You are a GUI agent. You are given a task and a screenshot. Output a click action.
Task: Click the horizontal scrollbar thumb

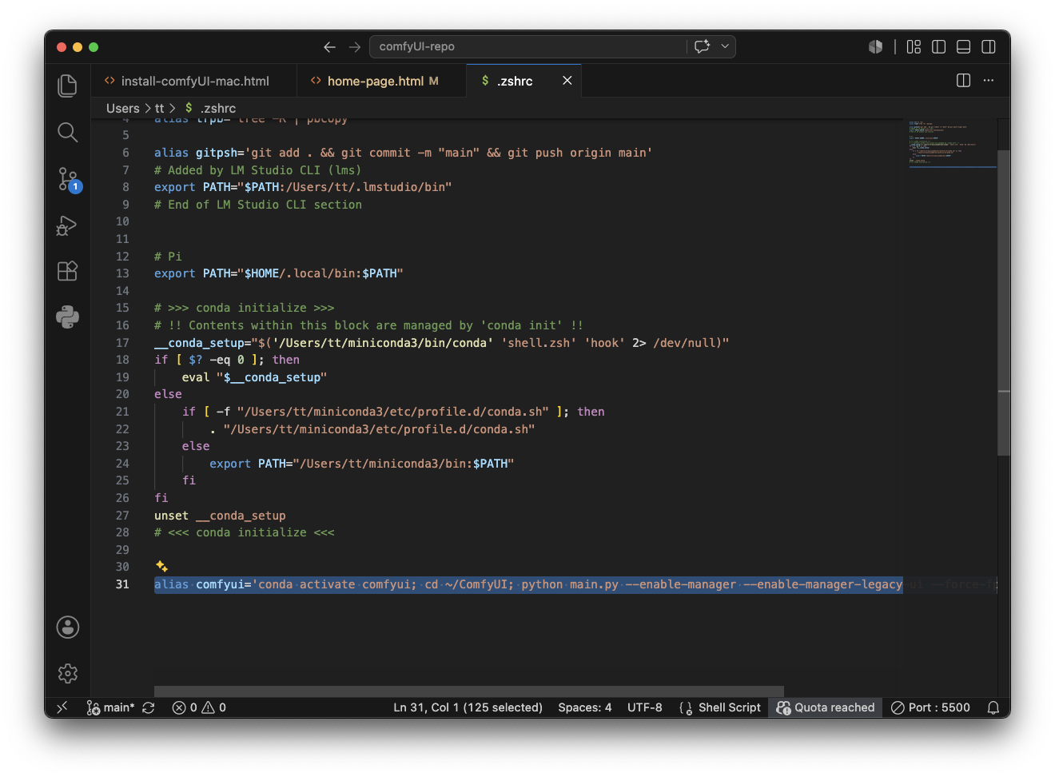point(469,691)
